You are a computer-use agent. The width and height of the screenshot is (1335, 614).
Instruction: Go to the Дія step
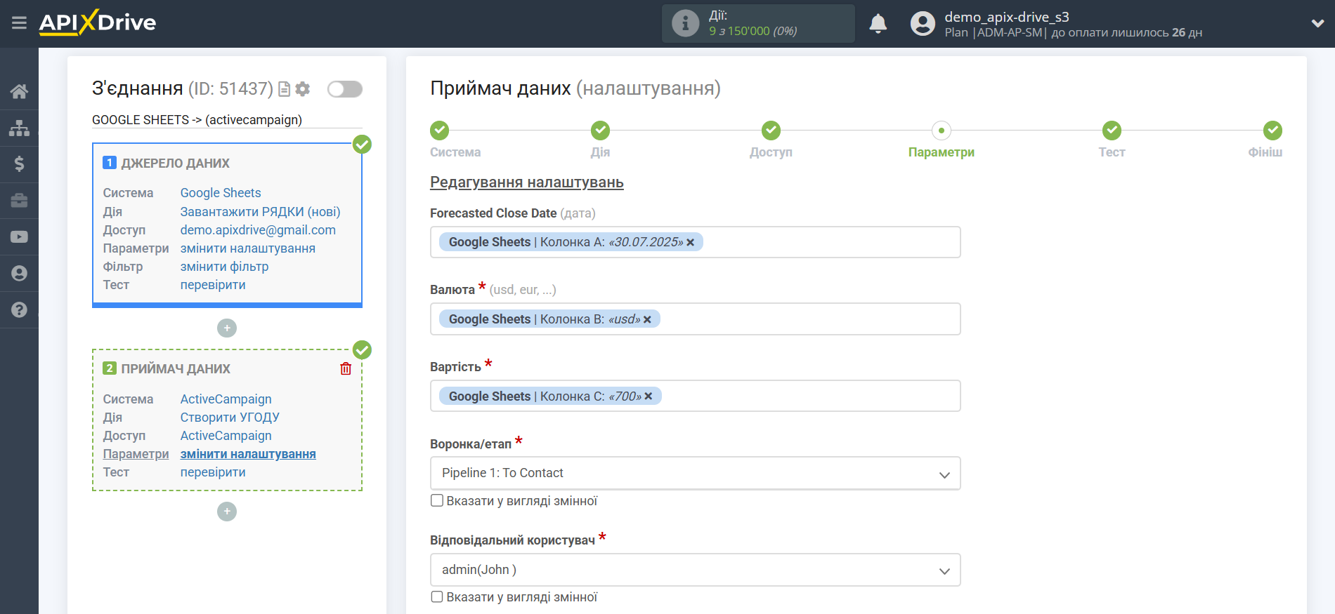600,131
